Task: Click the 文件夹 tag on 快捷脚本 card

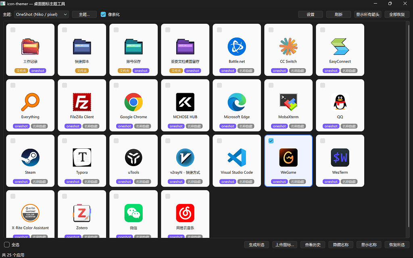Action: click(82, 71)
